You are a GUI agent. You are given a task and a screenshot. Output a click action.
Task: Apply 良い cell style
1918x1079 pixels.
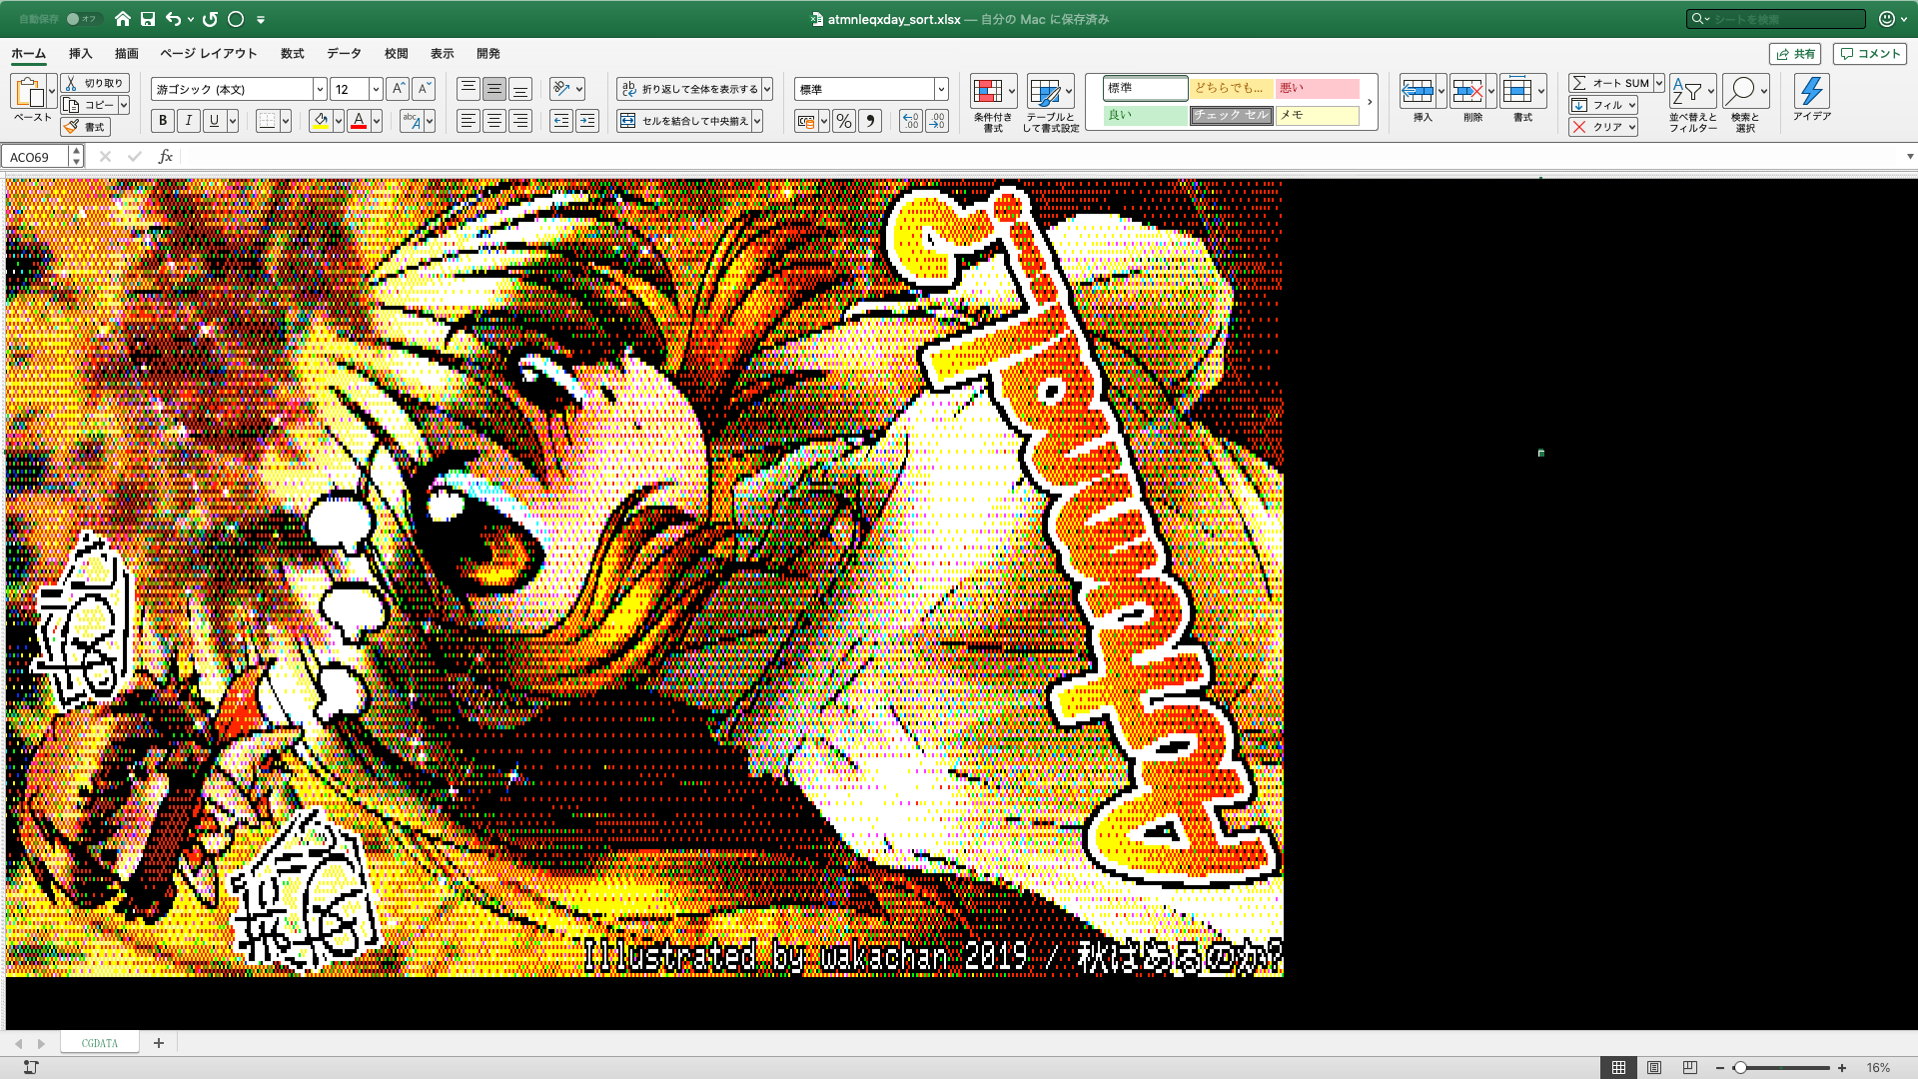click(x=1145, y=115)
